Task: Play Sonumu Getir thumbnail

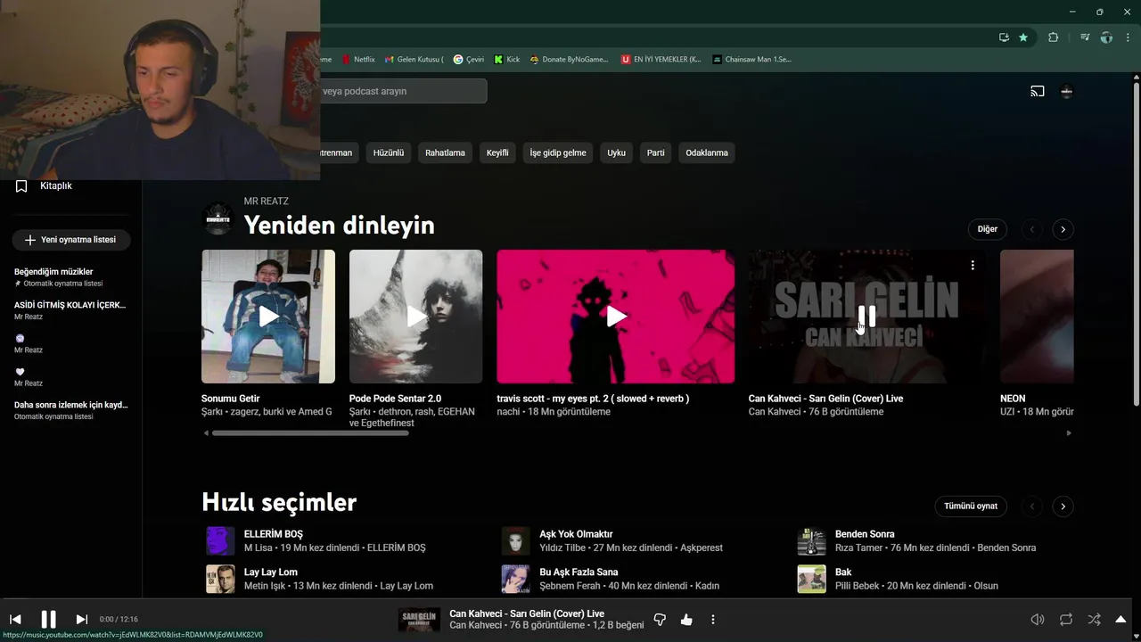Action: [268, 317]
